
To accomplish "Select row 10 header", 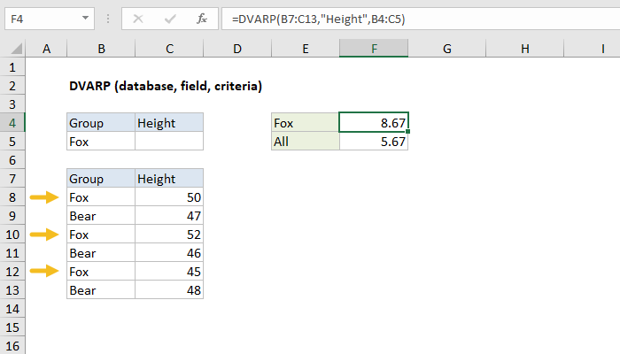I will click(x=12, y=235).
